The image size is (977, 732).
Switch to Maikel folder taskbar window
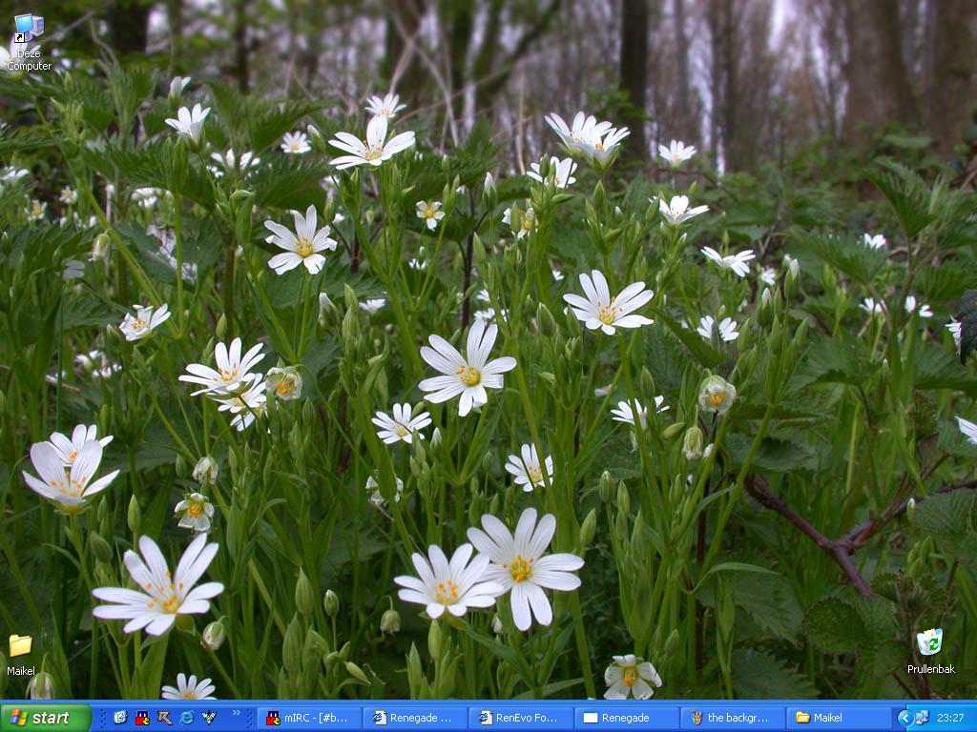point(841,718)
